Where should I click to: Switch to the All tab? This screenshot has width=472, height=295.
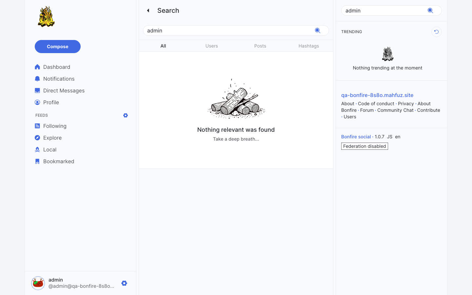coord(163,46)
